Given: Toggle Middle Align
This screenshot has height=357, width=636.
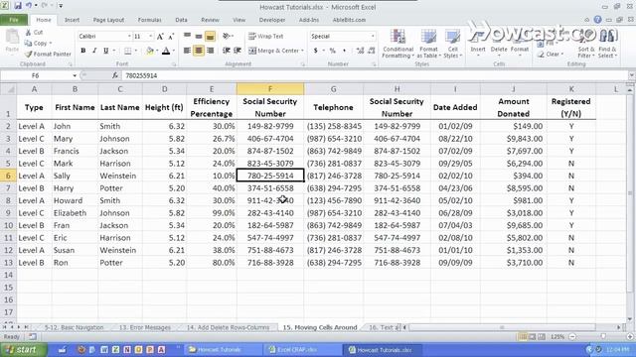Looking at the screenshot, I should [199, 37].
